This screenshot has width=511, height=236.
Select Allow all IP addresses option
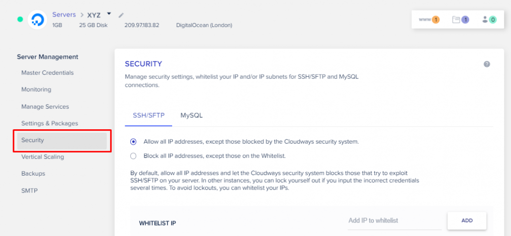(133, 142)
